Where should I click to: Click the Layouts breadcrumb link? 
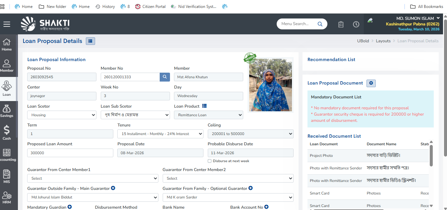[383, 41]
